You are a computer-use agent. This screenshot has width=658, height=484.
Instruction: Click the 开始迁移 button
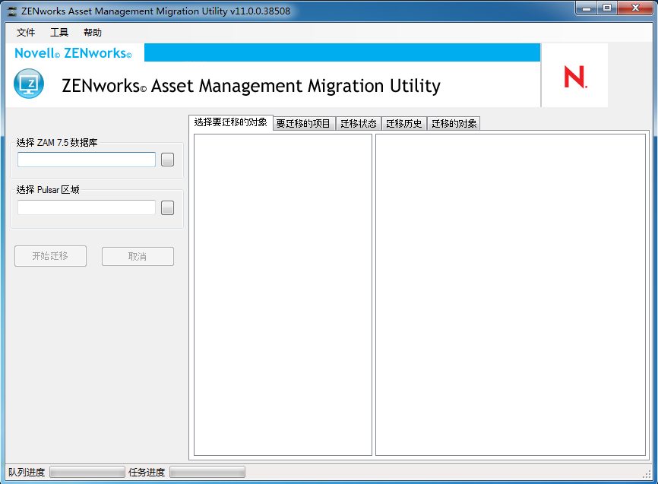coord(50,256)
